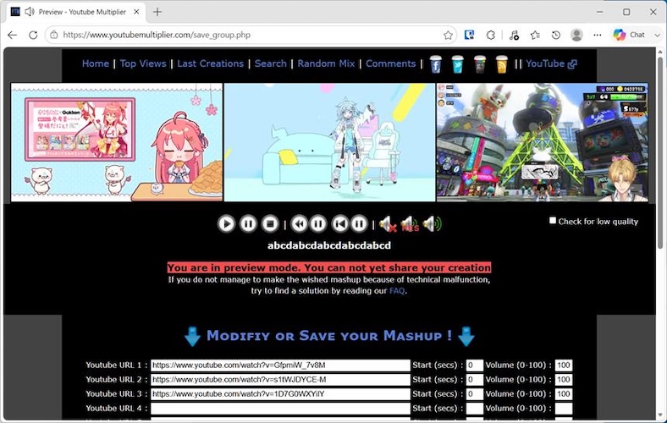Go to the Home page link
The height and width of the screenshot is (423, 667).
[96, 63]
